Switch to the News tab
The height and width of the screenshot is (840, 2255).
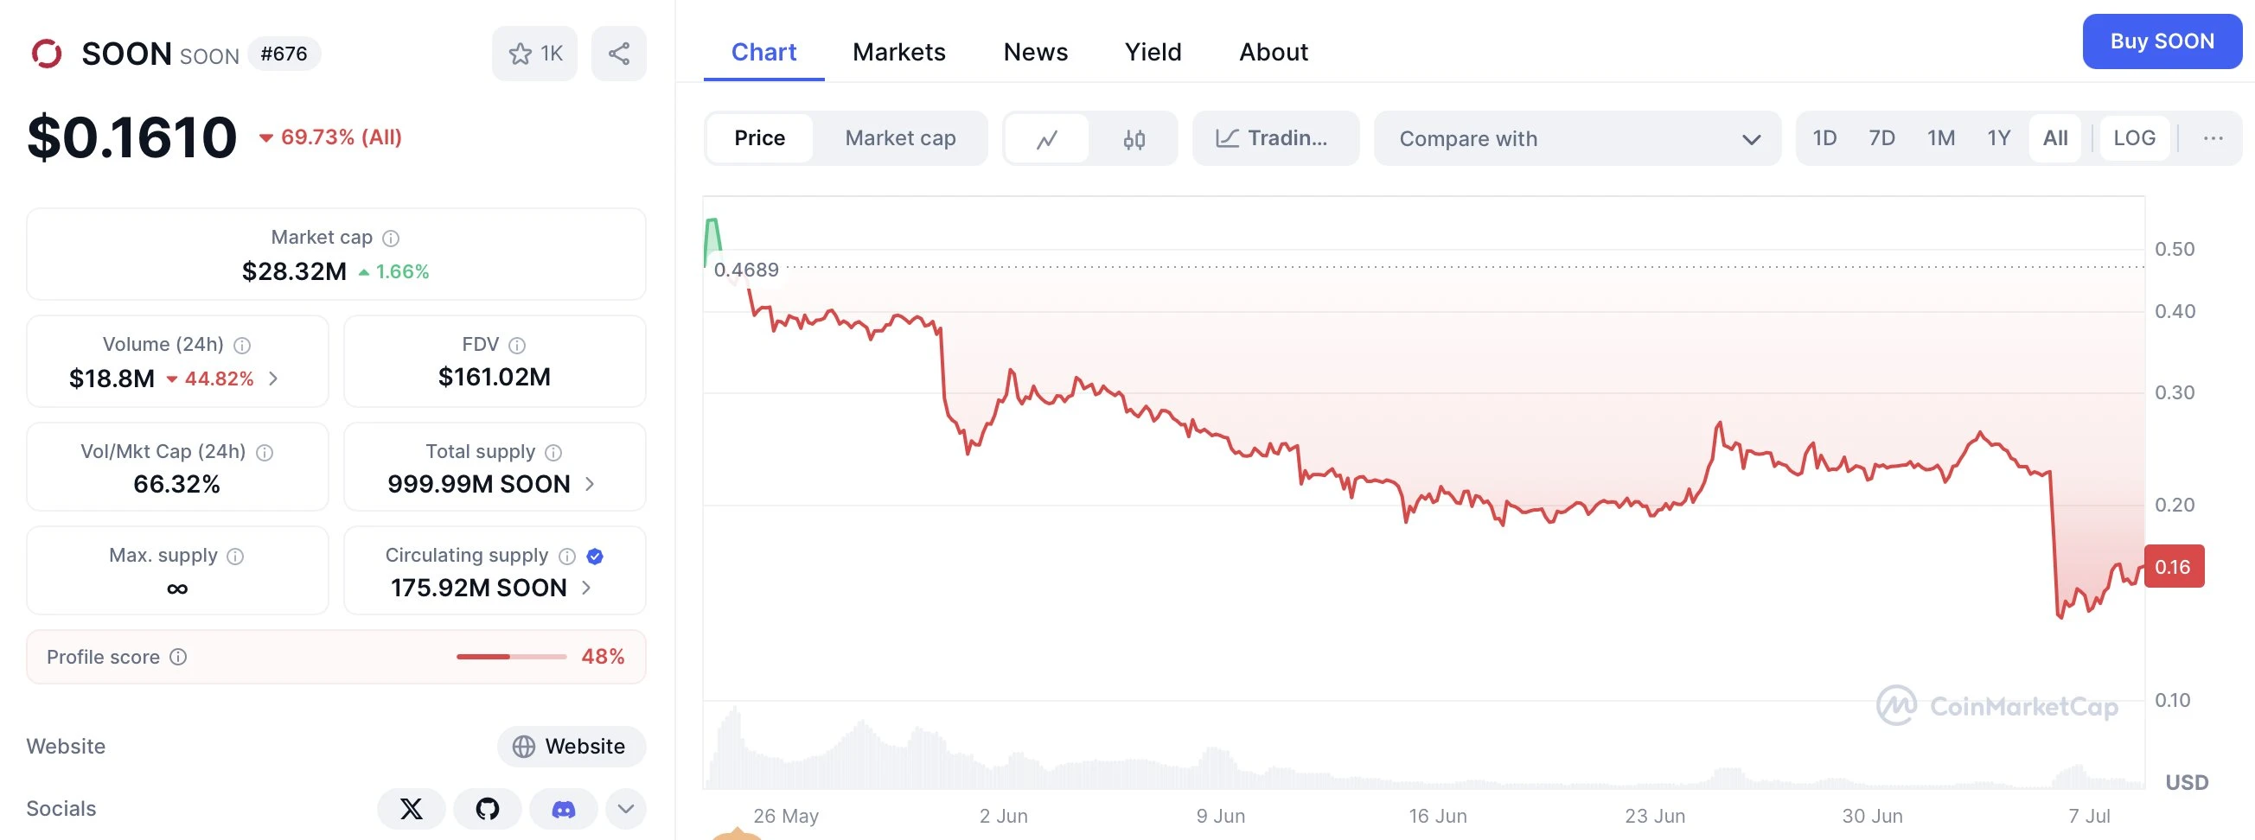pos(1035,53)
